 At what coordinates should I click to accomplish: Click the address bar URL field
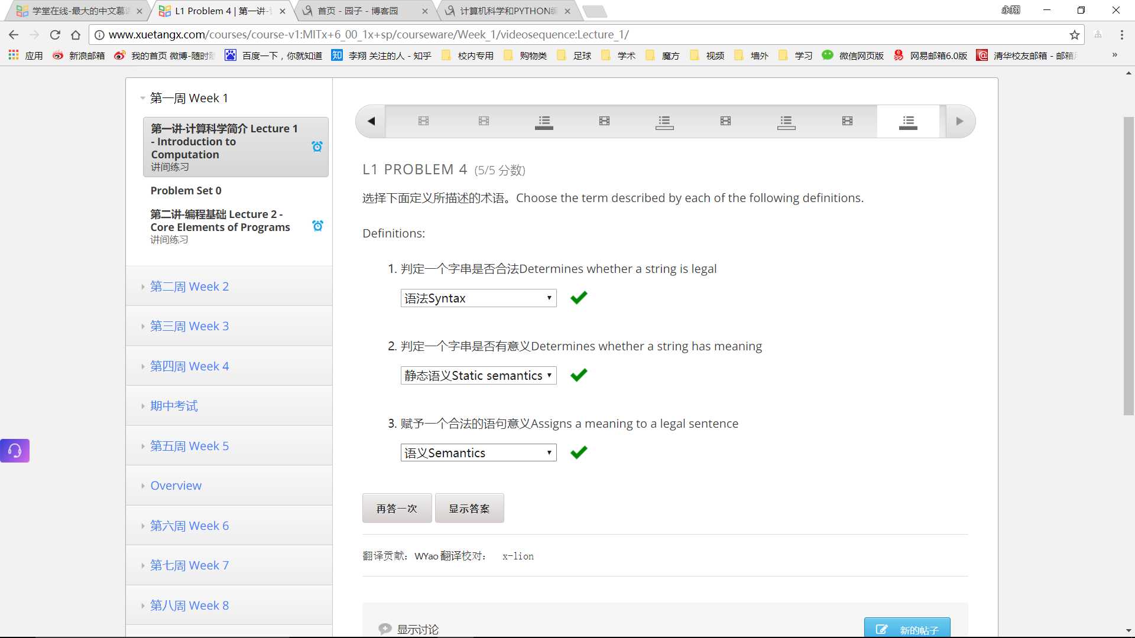pos(585,35)
